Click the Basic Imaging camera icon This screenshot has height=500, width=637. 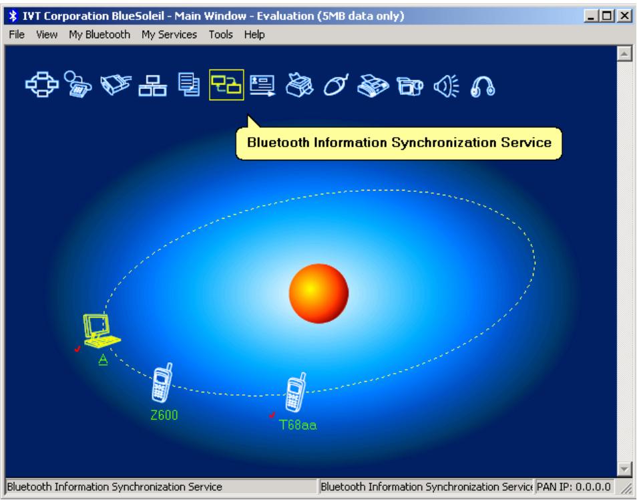[409, 86]
